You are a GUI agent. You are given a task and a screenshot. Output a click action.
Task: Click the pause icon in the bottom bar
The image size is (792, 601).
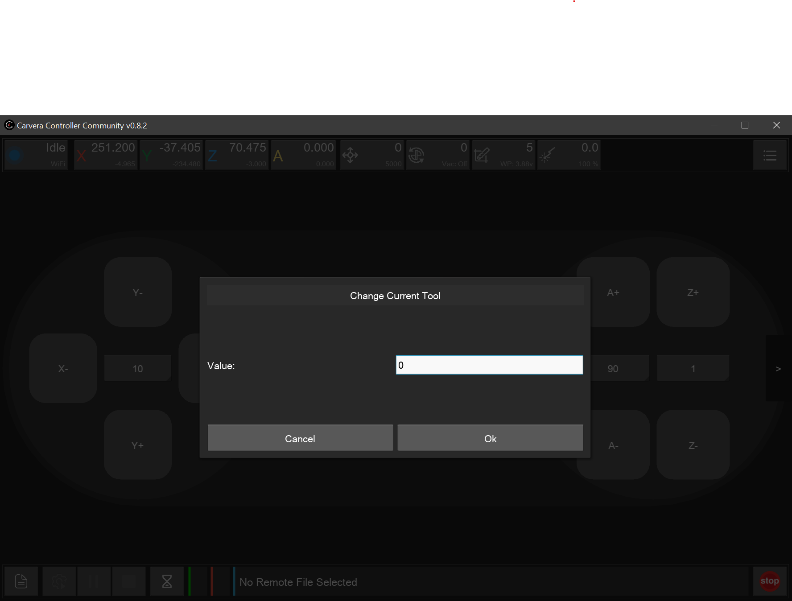(94, 581)
